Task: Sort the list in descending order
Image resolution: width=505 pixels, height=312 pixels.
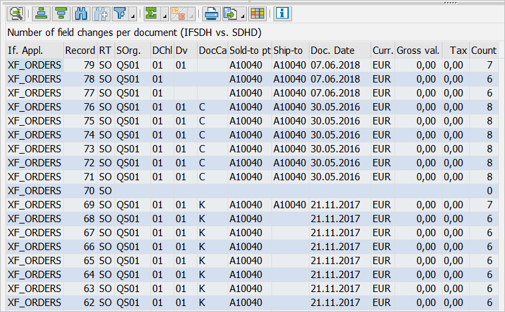Action: [61, 13]
